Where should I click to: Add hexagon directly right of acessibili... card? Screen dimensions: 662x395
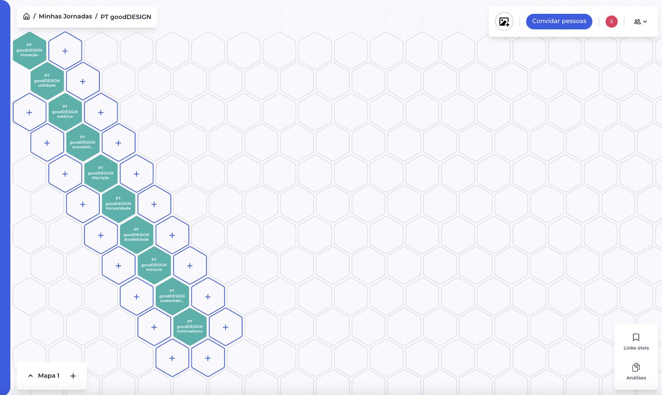point(119,143)
